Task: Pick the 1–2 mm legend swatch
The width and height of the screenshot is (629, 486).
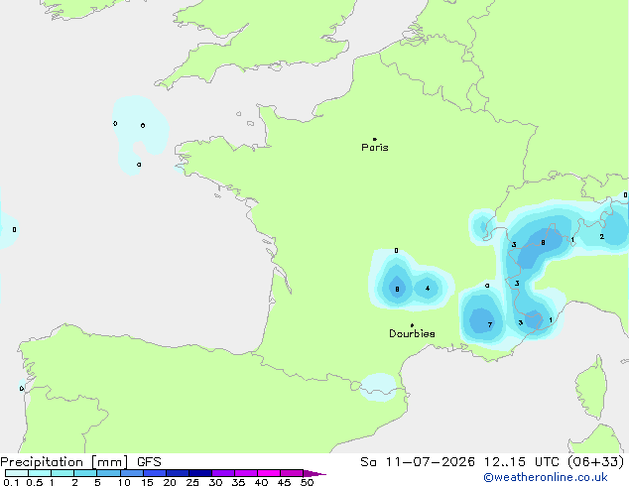Action: (63, 473)
